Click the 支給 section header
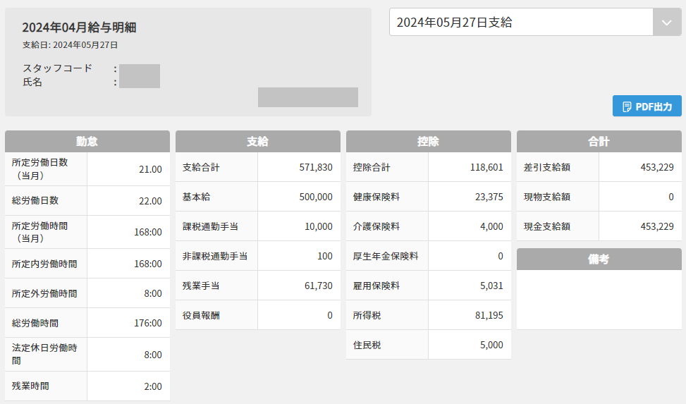Screen dimensions: 686x404 (x=258, y=142)
